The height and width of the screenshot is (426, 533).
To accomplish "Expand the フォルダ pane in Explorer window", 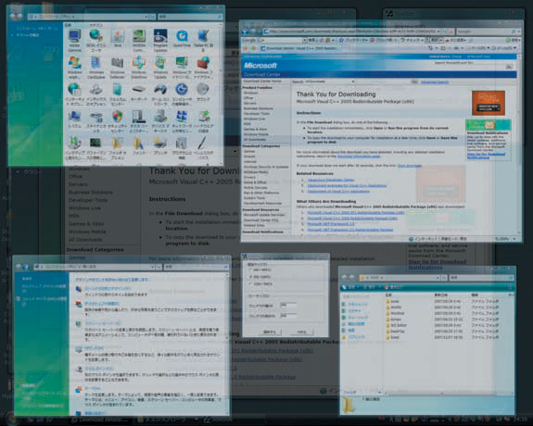I will click(380, 392).
